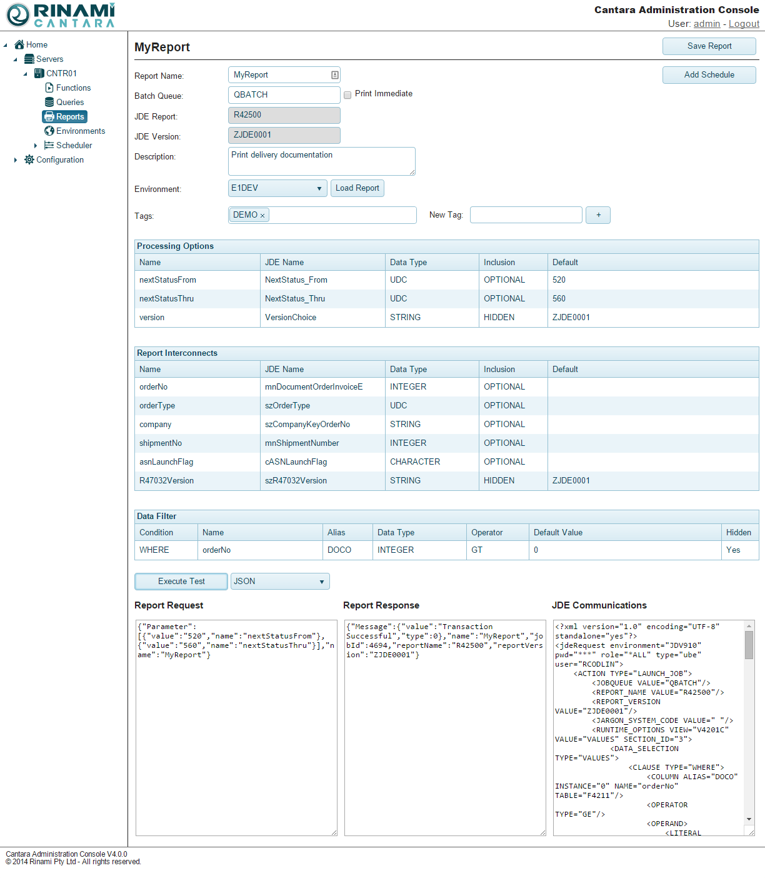
Task: Expand the Scheduler tree node
Action: 36,146
